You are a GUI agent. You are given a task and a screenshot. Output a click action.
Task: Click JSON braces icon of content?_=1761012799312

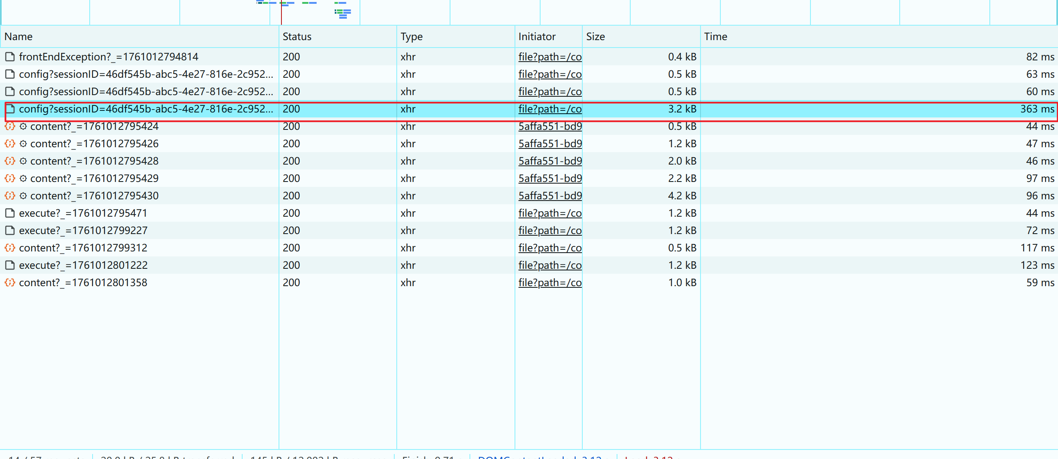(x=10, y=248)
